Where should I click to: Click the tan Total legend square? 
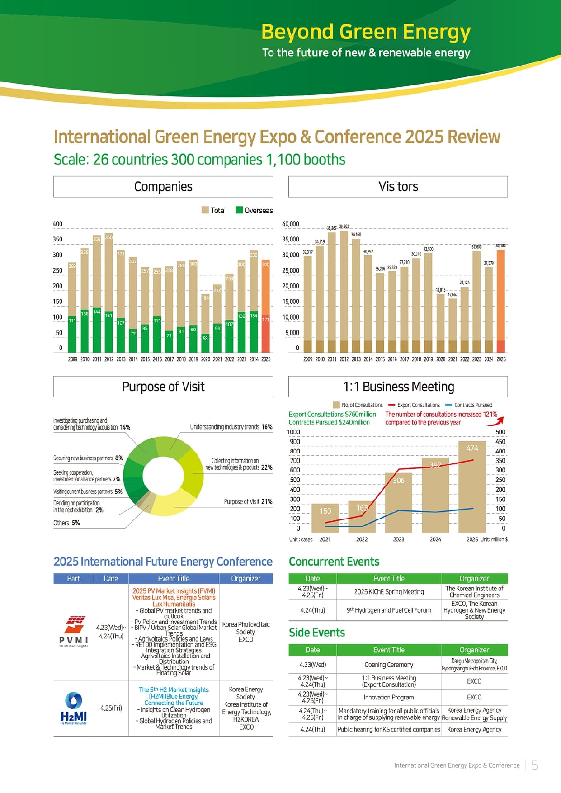205,210
